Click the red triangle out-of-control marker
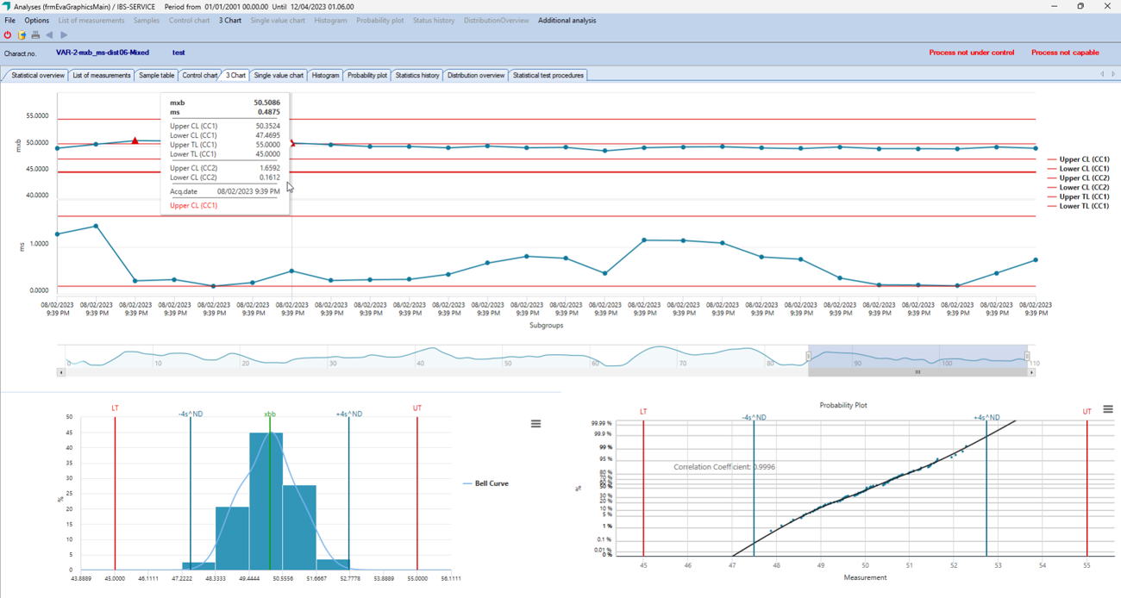Screen dimensions: 1121x598 click(135, 140)
